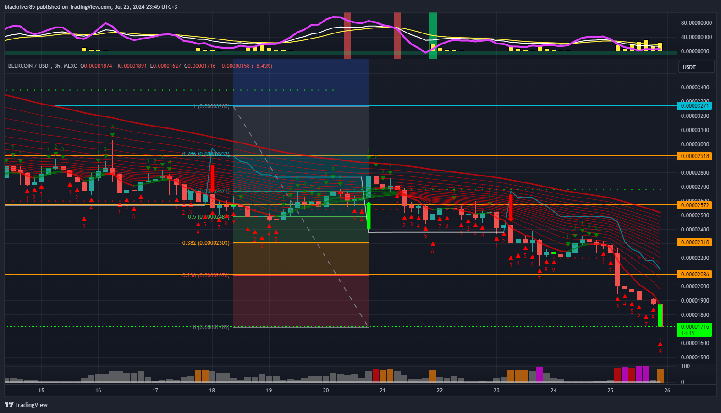Image resolution: width=721 pixels, height=413 pixels.
Task: Click the Fibonacci 0.786 (0.00002932) label
Action: tap(206, 154)
